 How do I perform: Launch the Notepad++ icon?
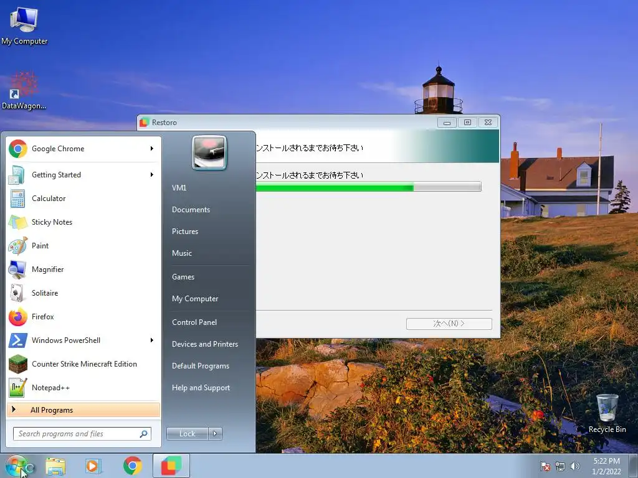click(x=18, y=387)
